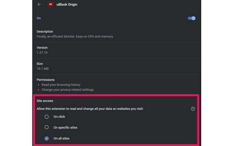Click the uBlock Origin shield logo

coord(50,4)
